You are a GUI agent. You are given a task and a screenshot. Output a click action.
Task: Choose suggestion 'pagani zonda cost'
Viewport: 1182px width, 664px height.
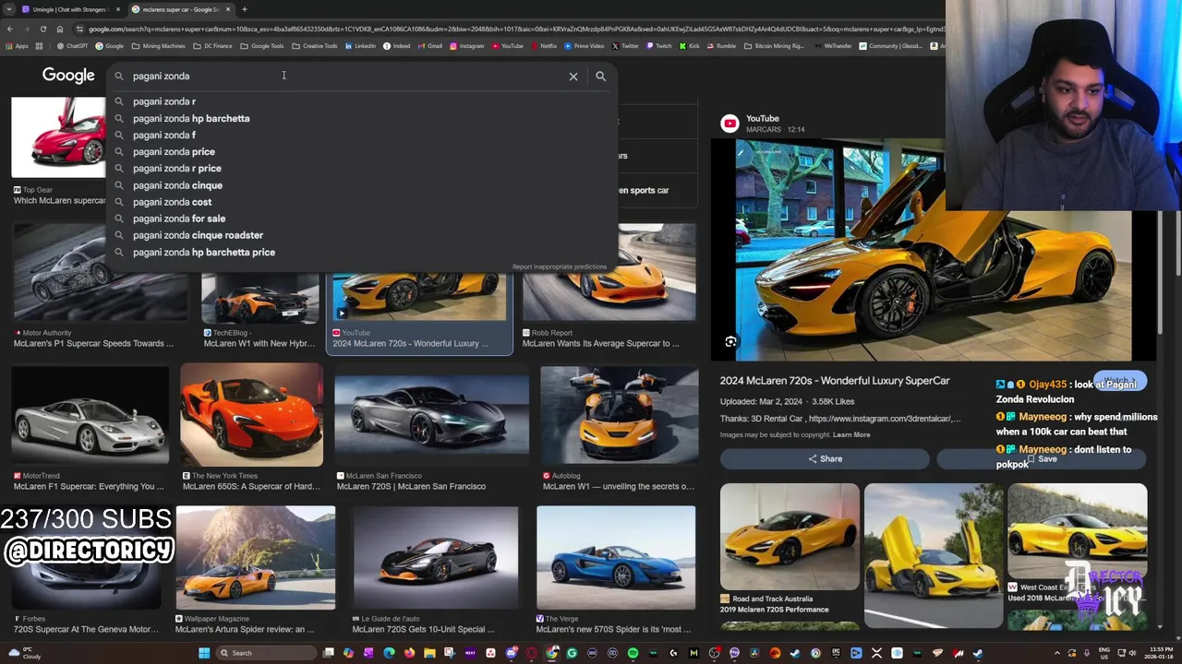pyautogui.click(x=172, y=202)
